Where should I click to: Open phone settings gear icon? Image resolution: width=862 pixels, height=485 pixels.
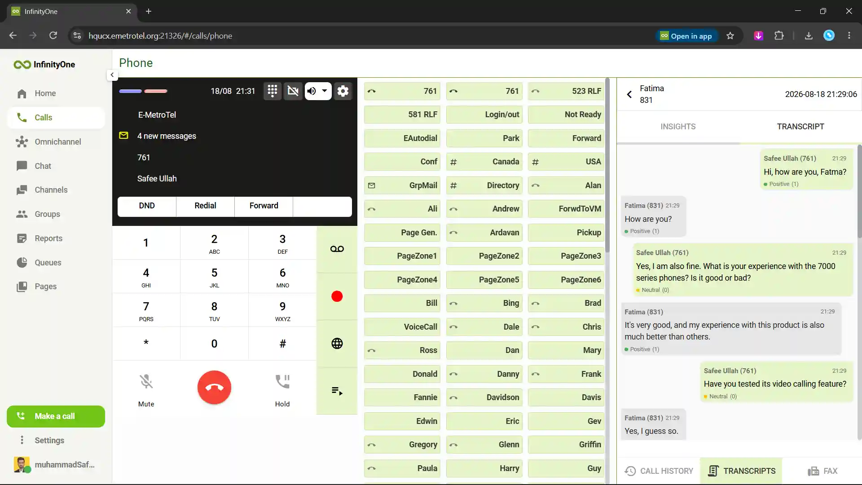point(343,91)
